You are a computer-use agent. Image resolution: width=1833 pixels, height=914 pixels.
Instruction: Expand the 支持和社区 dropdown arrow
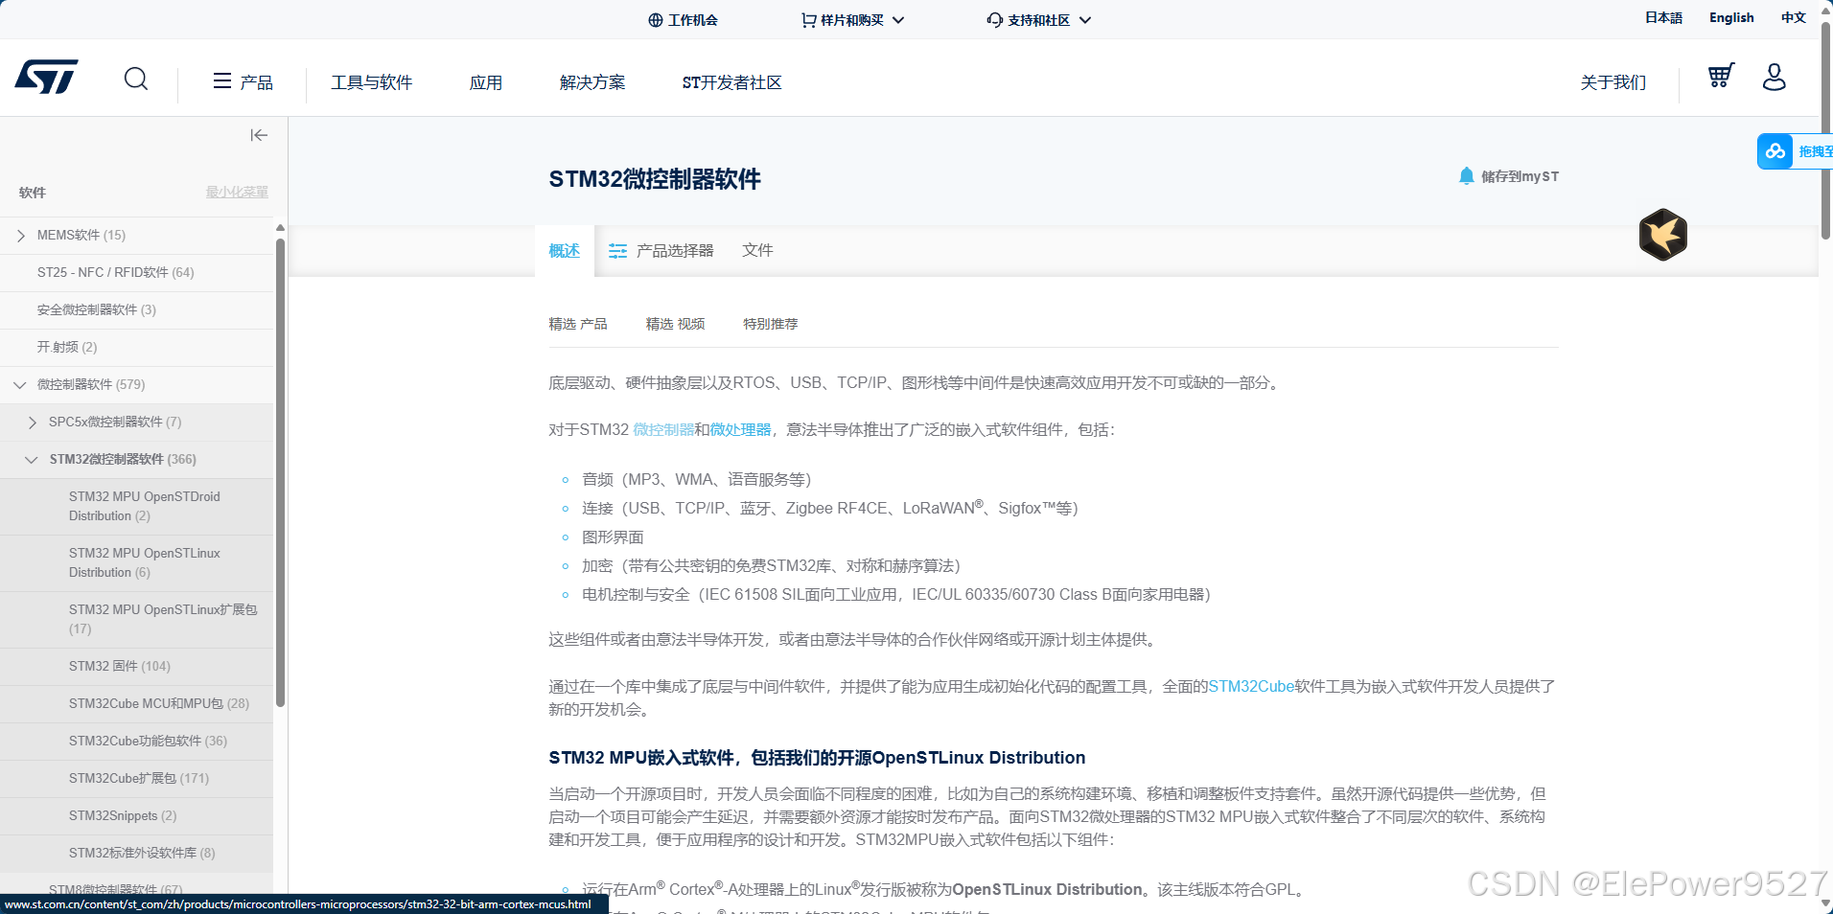(x=1085, y=20)
